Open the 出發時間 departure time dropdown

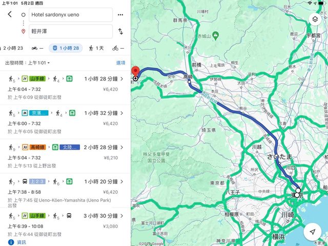tap(28, 63)
